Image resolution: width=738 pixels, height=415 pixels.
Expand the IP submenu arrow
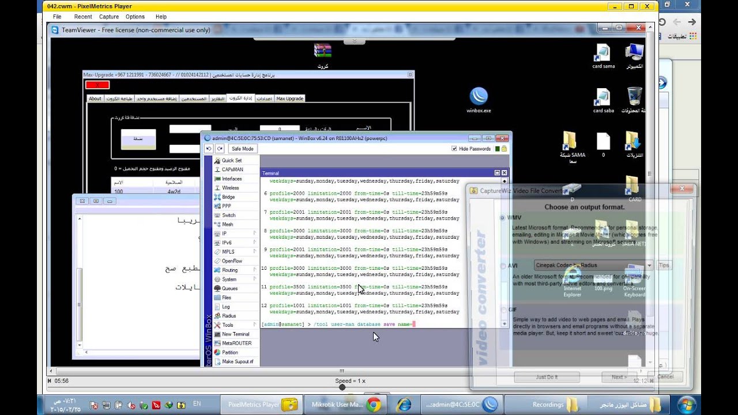point(254,233)
